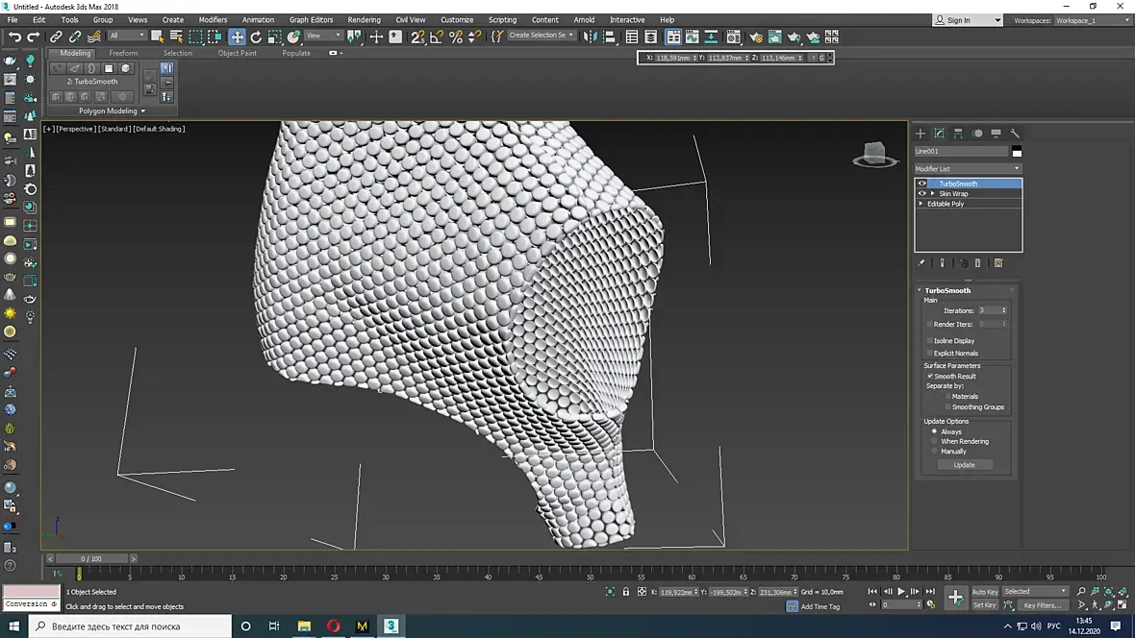Image resolution: width=1135 pixels, height=638 pixels.
Task: Uncheck the Smooth Result checkbox
Action: click(x=929, y=376)
